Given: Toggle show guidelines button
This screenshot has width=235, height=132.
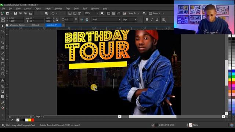Looking at the screenshot, I should 118,13.
